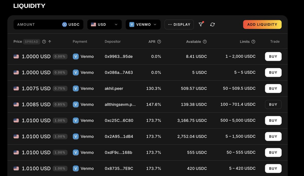Click the 100 – 701.4 USDC limit
The height and width of the screenshot is (176, 304).
[238, 104]
